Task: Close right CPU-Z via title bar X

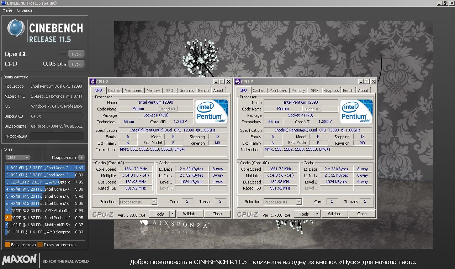Action: (x=373, y=82)
